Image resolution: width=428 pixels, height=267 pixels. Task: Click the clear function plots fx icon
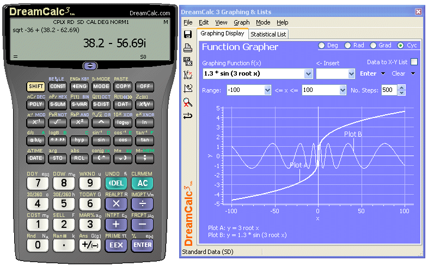click(188, 75)
